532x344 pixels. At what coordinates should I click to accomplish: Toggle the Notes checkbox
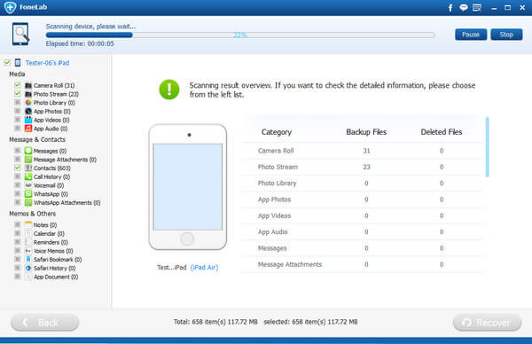18,224
